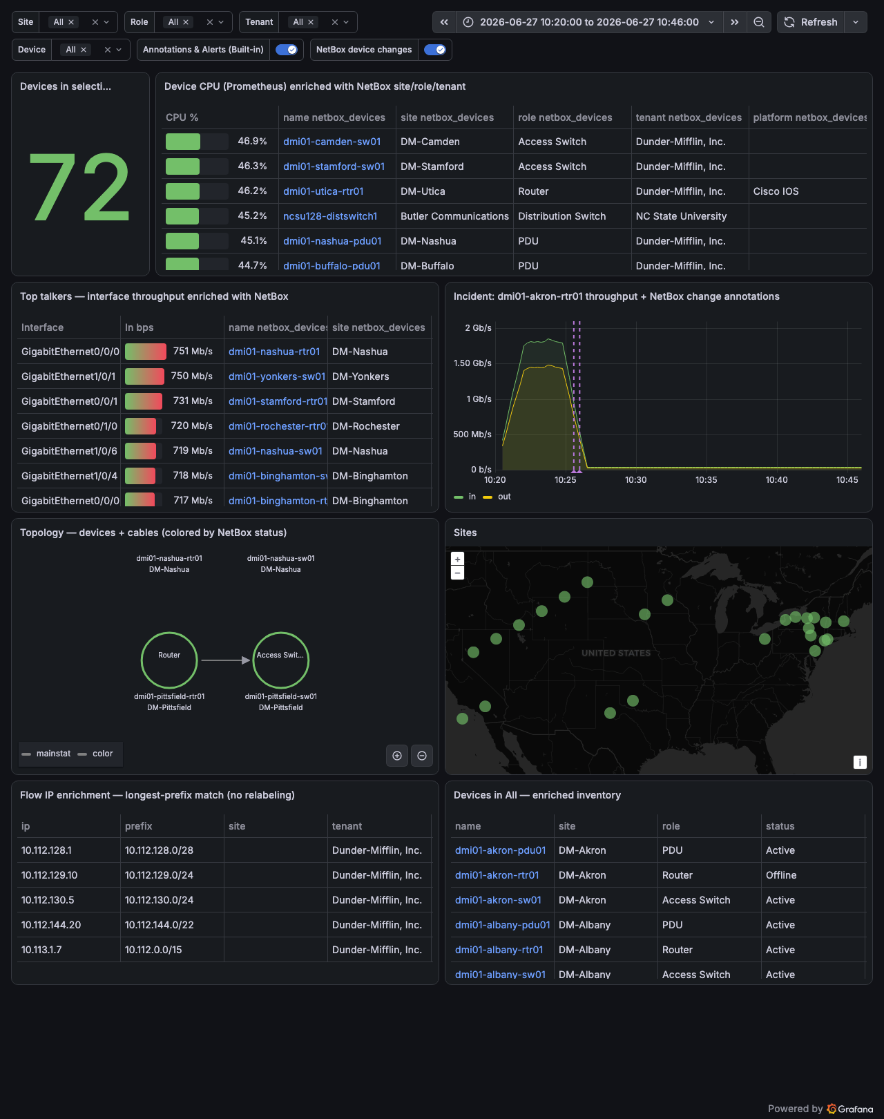Image resolution: width=884 pixels, height=1119 pixels.
Task: Follow the dmi01-akron-rtr01 inventory link
Action: pyautogui.click(x=497, y=875)
